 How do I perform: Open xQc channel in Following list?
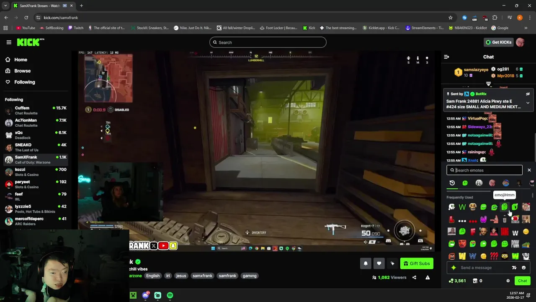click(x=36, y=135)
